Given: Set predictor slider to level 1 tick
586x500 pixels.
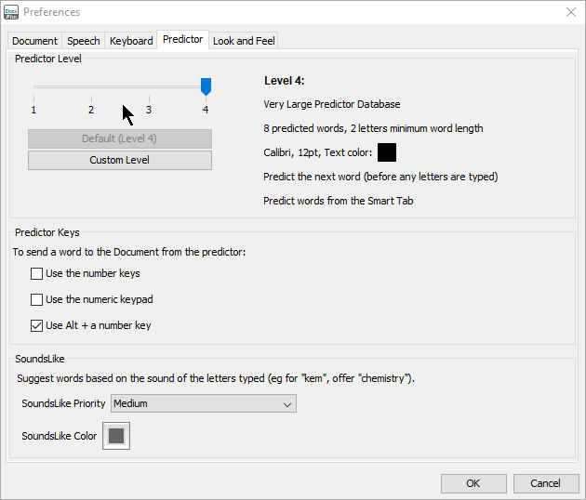Looking at the screenshot, I should click(33, 87).
